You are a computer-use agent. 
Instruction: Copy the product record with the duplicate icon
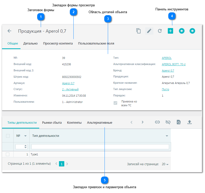tap(138, 31)
